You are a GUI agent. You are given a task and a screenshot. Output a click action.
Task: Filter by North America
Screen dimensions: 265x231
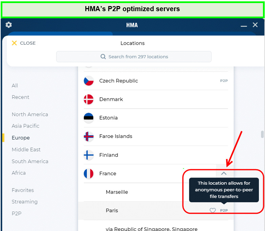30,114
